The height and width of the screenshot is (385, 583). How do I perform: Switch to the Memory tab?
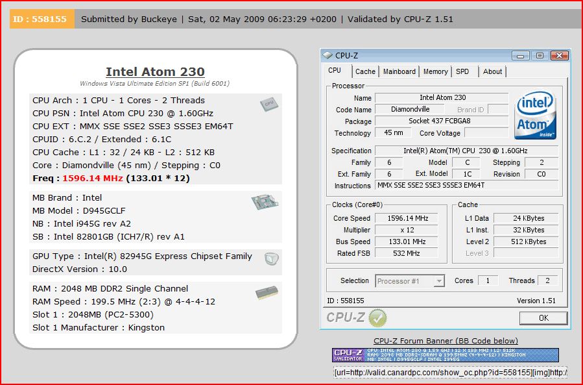pyautogui.click(x=435, y=71)
